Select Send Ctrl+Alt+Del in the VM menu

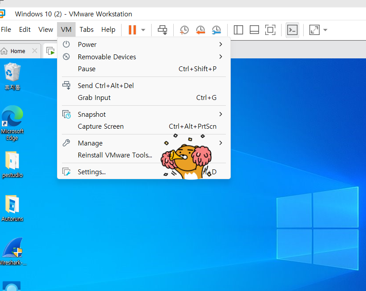[144, 85]
